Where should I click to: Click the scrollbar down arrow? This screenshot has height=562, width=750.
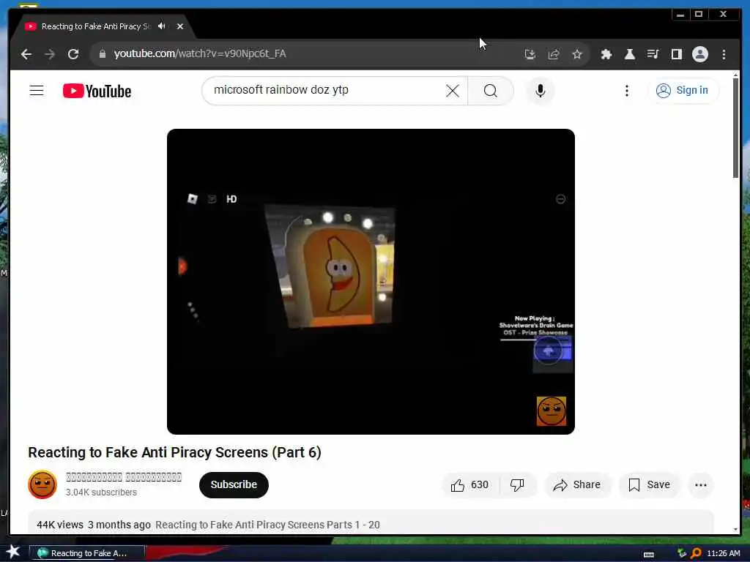[735, 530]
